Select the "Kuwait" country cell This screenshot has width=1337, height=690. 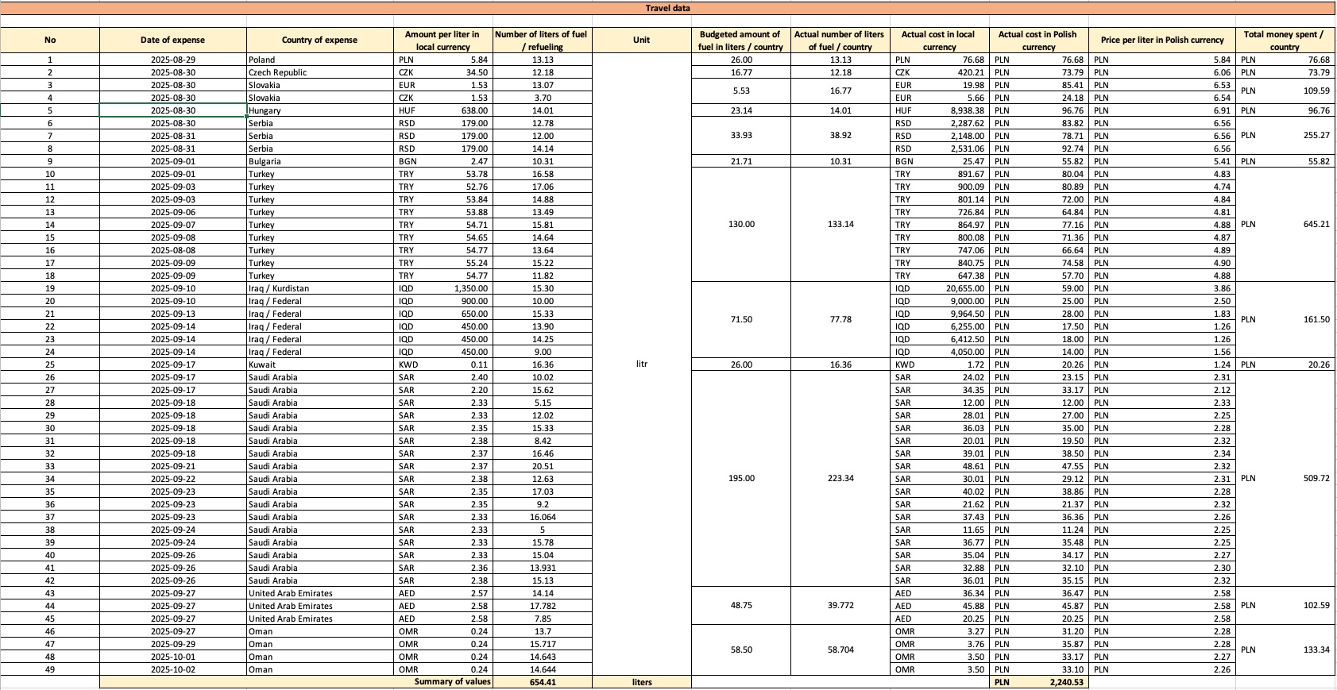pos(262,364)
